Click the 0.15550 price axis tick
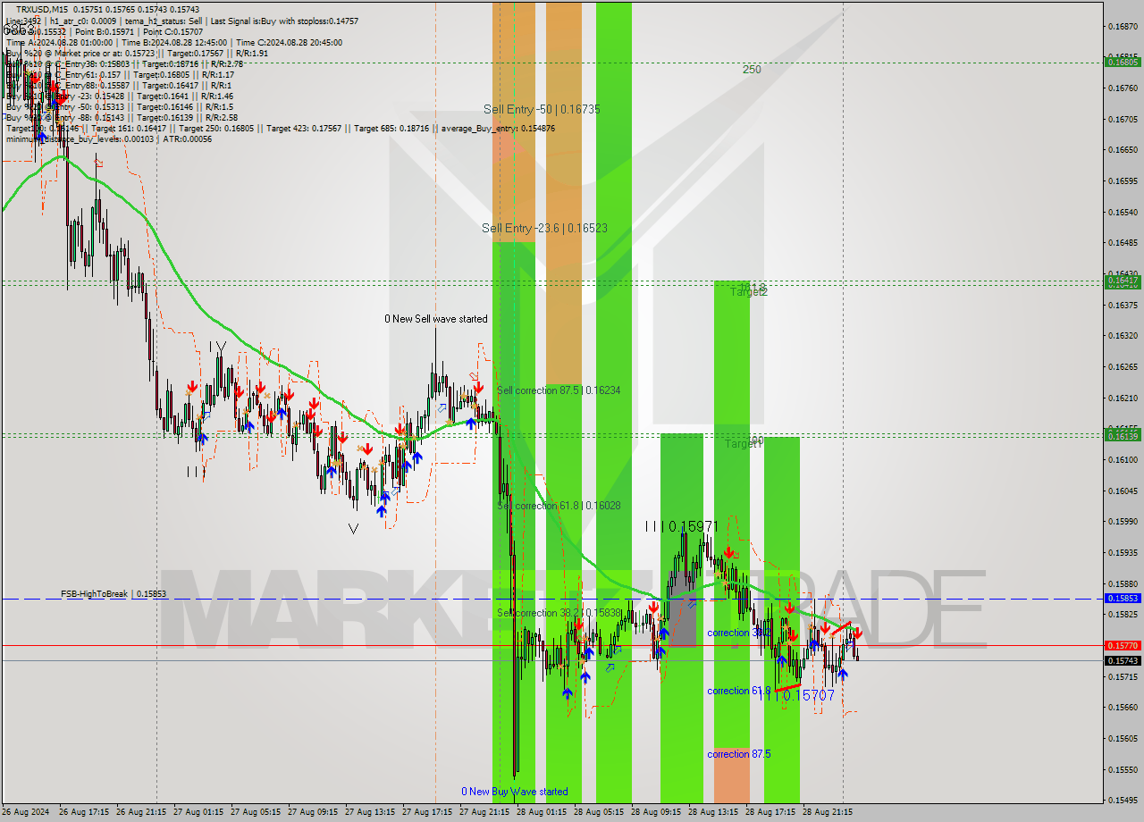The image size is (1144, 822). 1123,769
